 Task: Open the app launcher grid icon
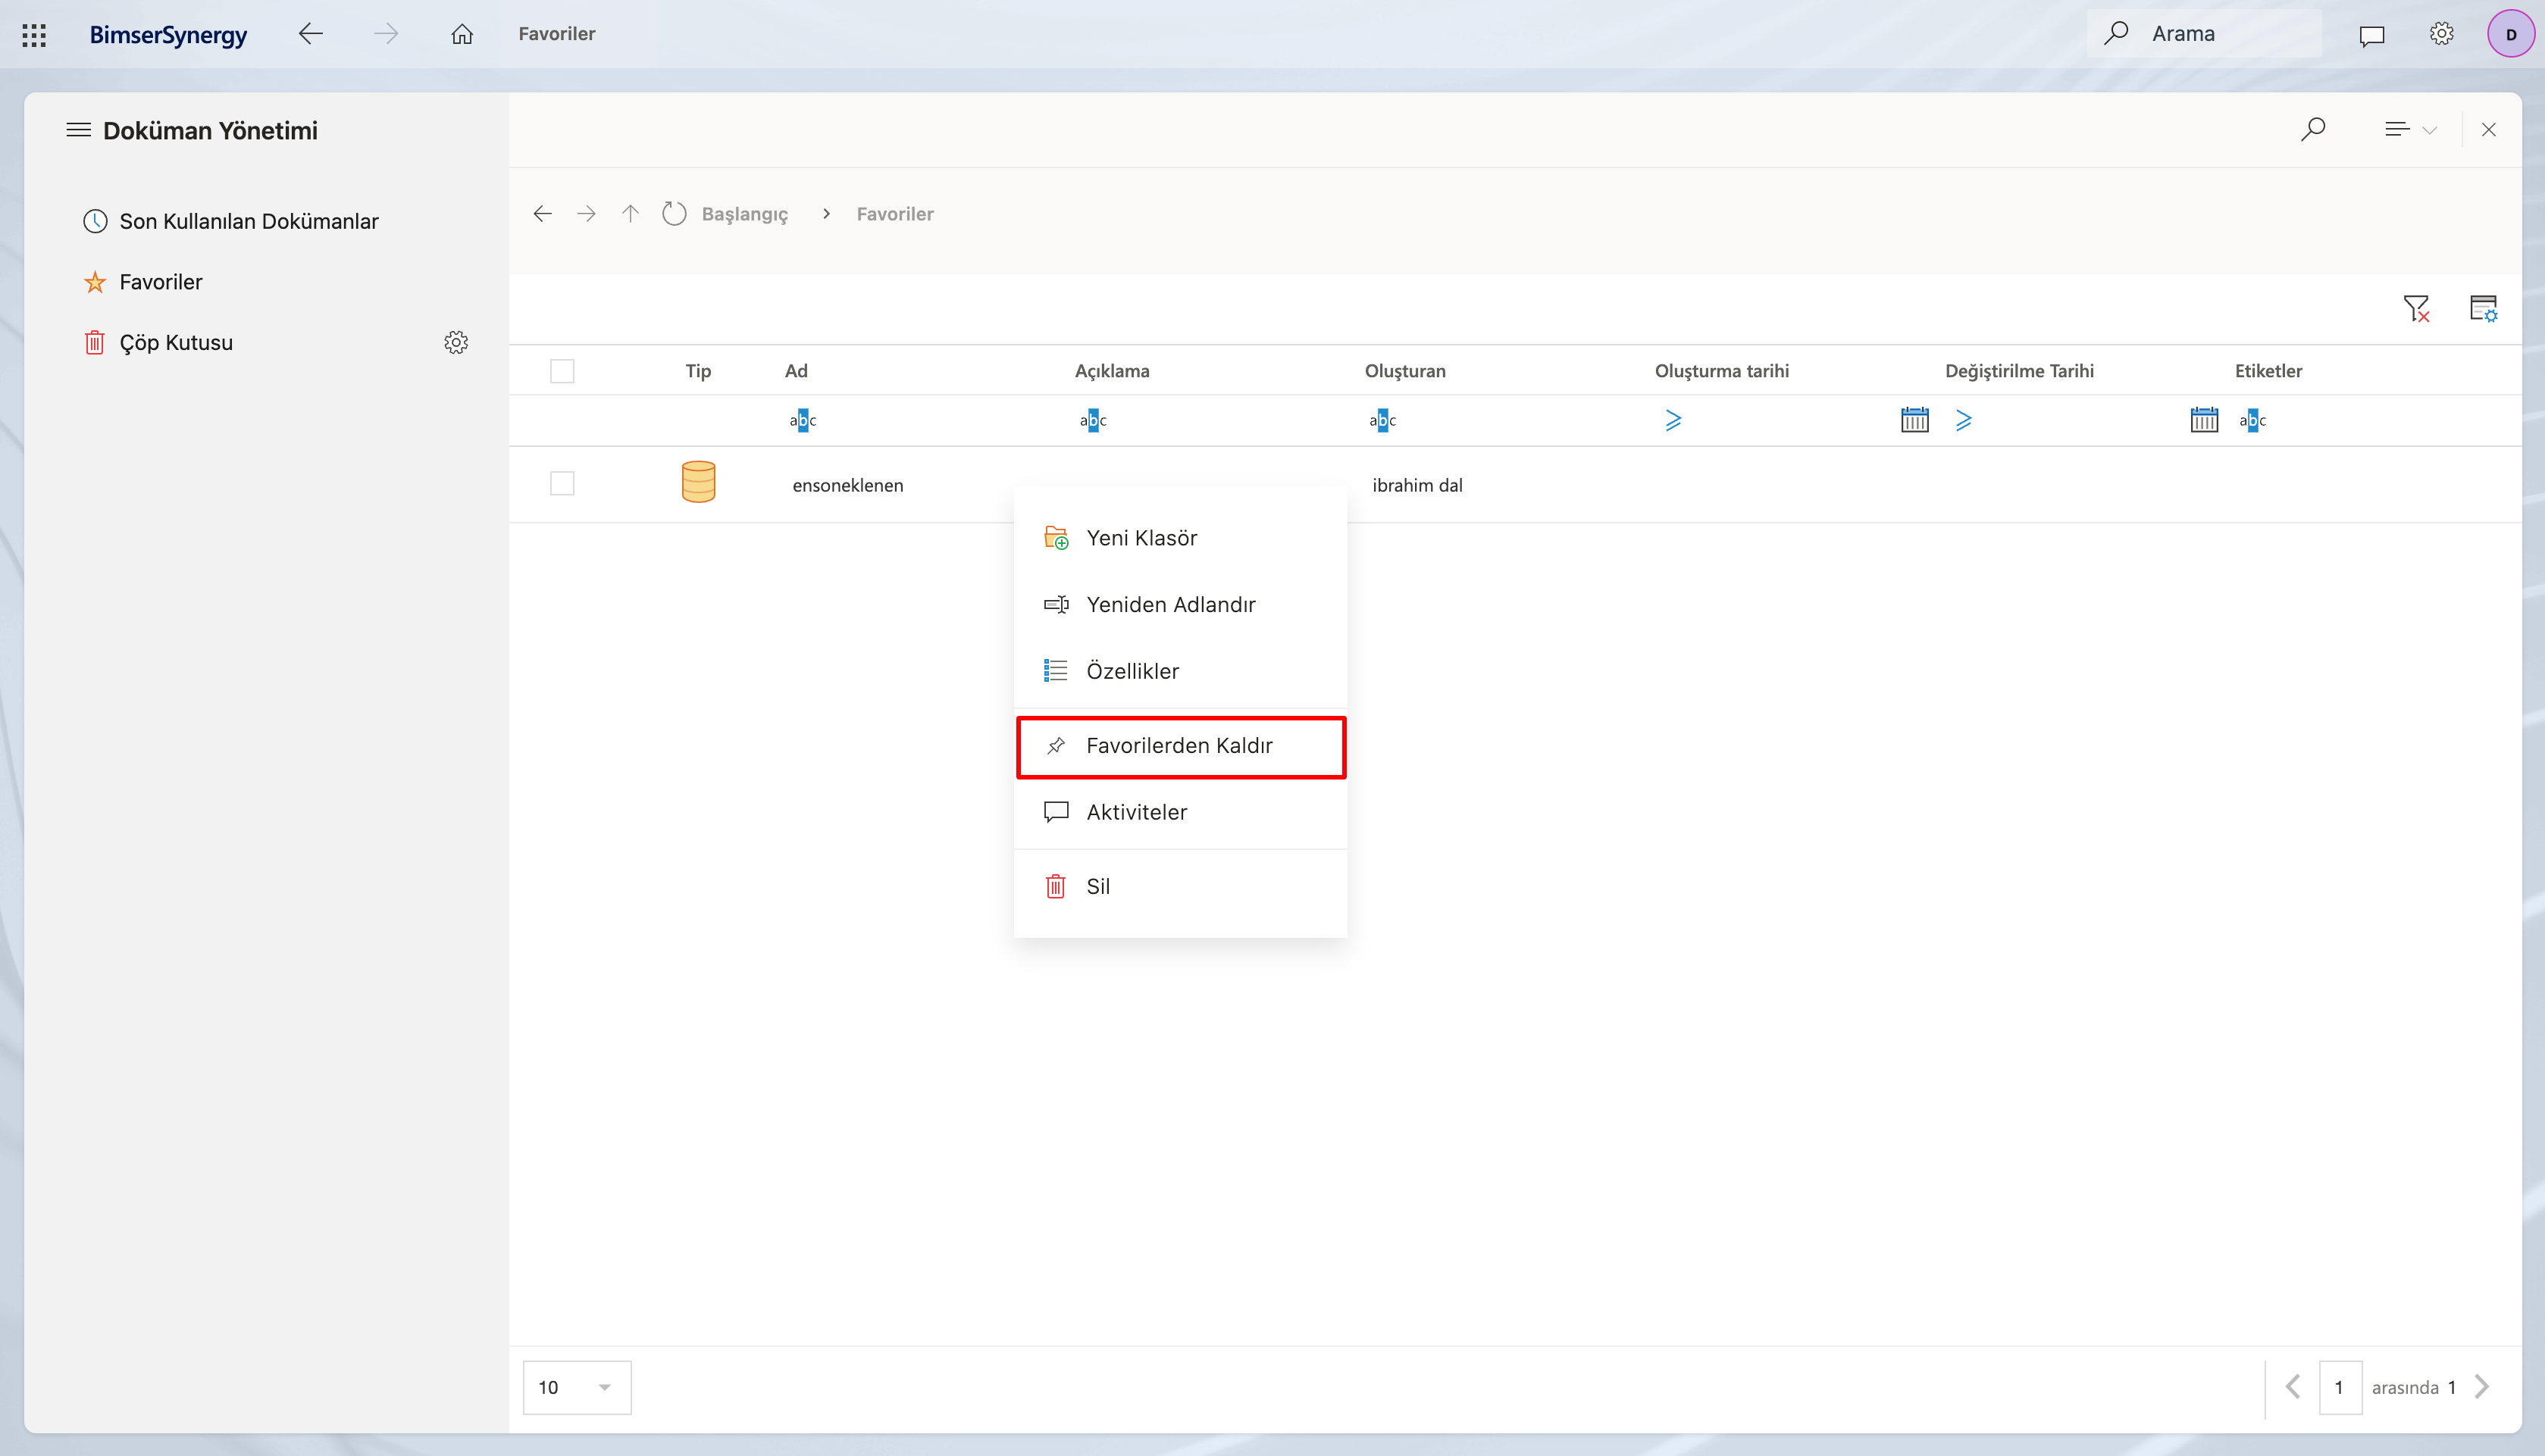click(x=34, y=35)
